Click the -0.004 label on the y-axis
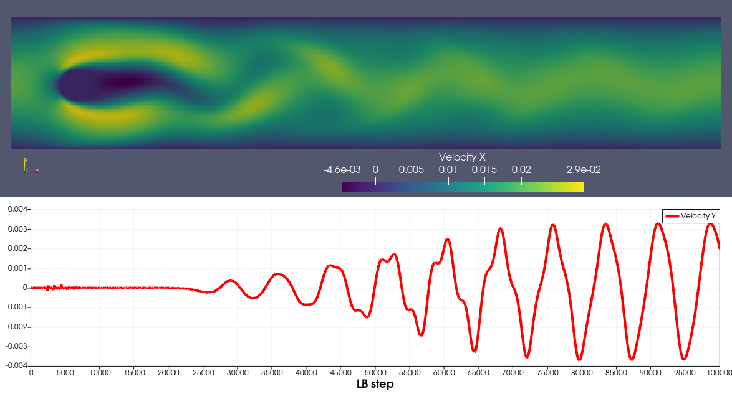The image size is (732, 394). click(x=16, y=366)
